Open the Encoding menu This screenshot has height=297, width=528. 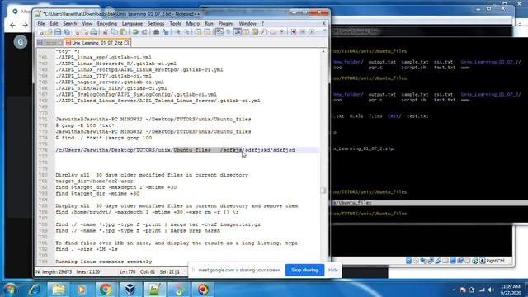(106, 24)
